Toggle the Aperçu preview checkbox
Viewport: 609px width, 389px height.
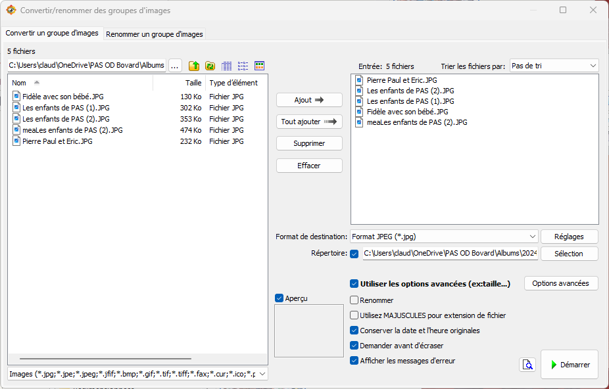[x=280, y=298]
